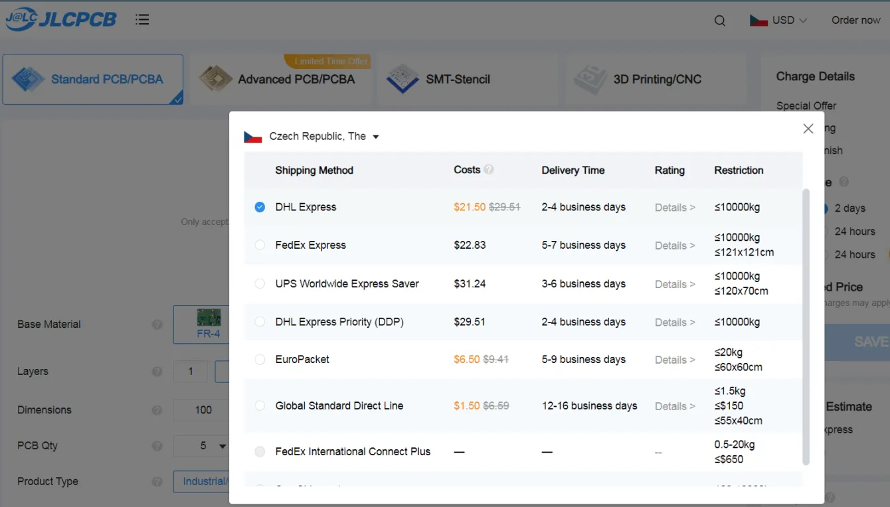This screenshot has height=507, width=890.
Task: Switch to Advanced PCB/PCBA tab
Action: pos(280,80)
